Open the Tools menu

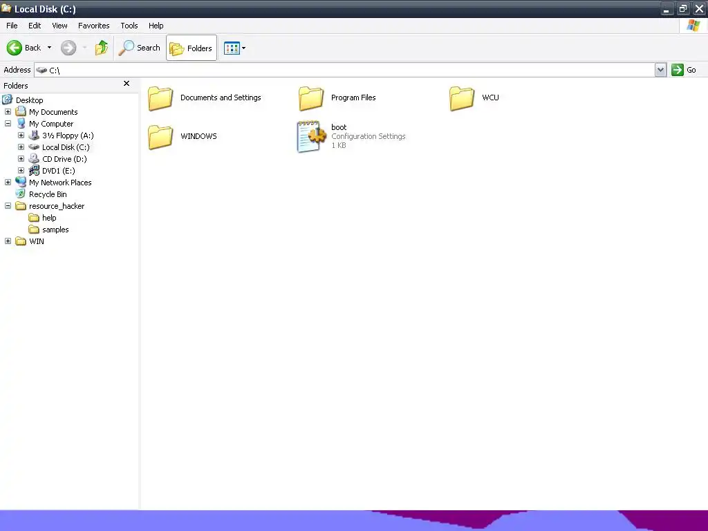129,26
